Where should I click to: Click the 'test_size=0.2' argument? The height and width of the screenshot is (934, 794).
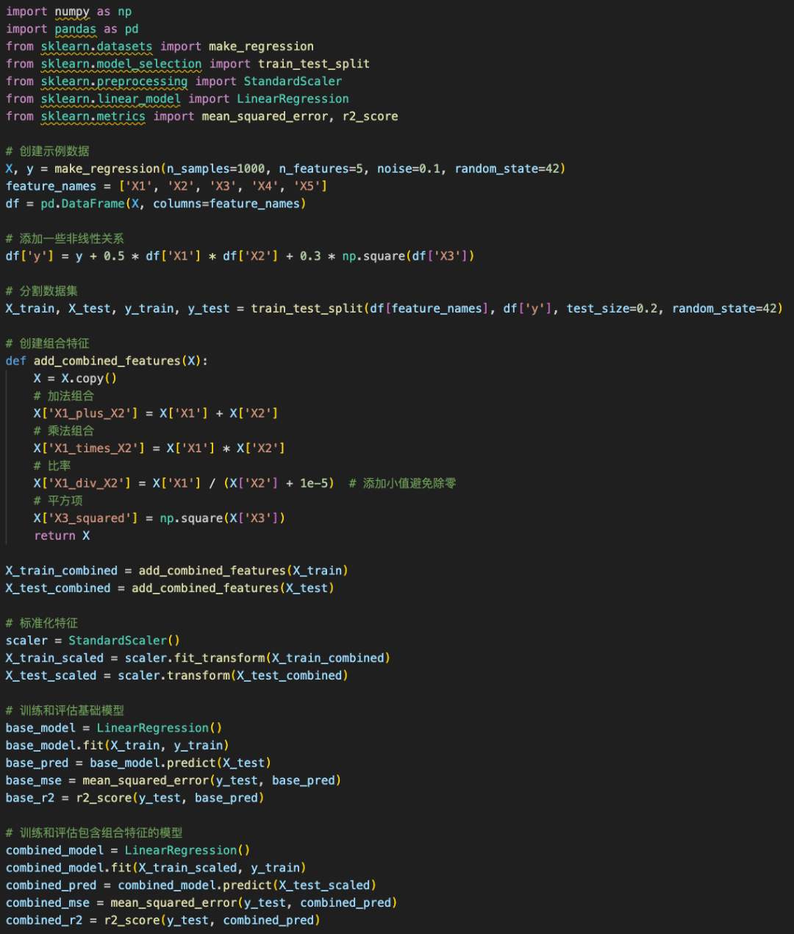612,309
